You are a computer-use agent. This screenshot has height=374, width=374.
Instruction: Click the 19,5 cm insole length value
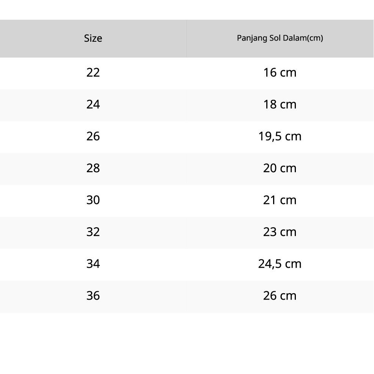(x=280, y=136)
